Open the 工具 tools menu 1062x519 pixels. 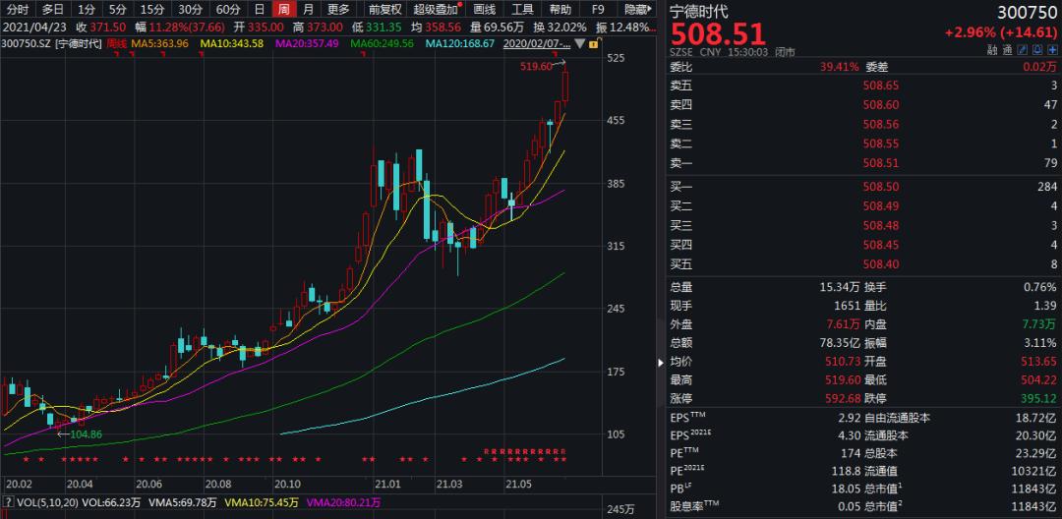pos(522,10)
